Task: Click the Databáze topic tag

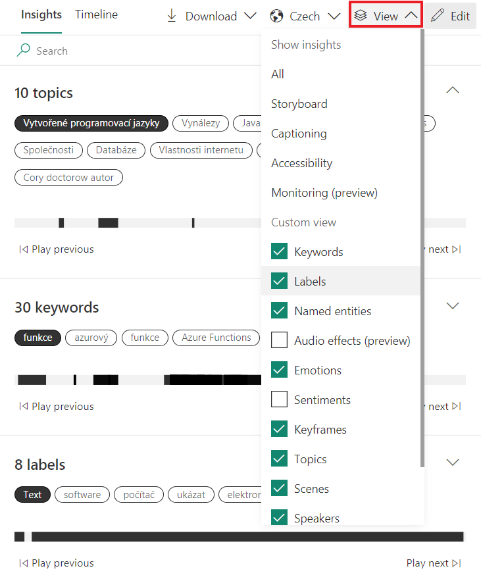Action: point(116,150)
